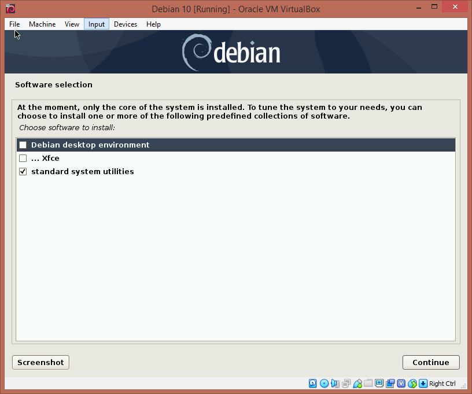The height and width of the screenshot is (394, 472).
Task: Click the audio status icon in status bar
Action: (x=335, y=383)
